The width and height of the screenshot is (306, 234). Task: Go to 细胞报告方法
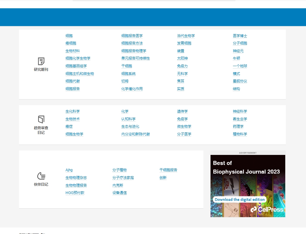(132, 43)
